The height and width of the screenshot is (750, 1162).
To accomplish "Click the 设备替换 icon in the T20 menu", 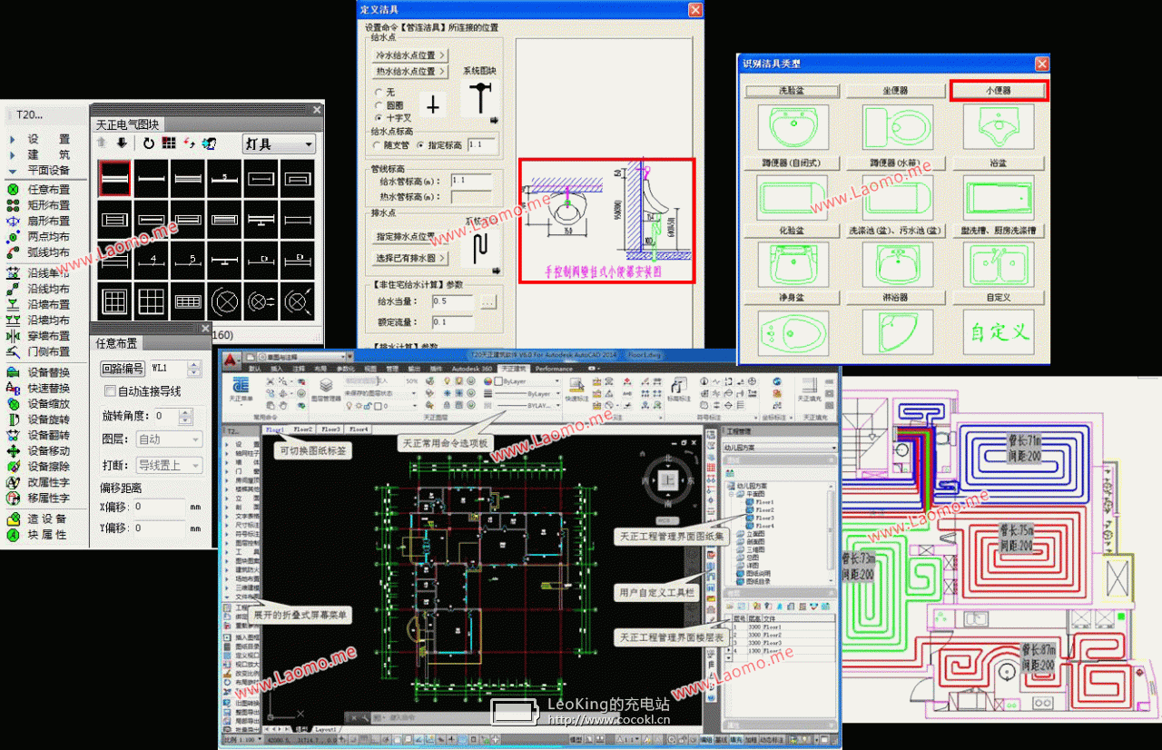I will click(x=13, y=372).
